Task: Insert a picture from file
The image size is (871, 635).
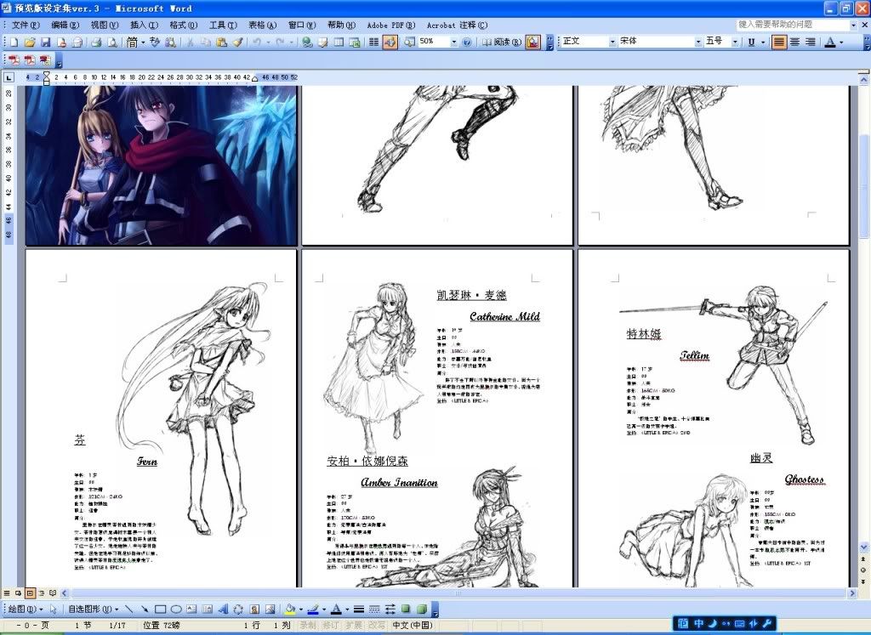Action: coord(270,609)
